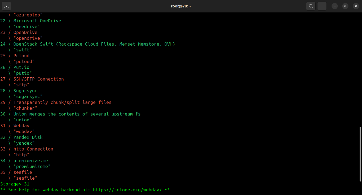
Task: Click the "premiumizeme" value line
Action: coord(29,166)
